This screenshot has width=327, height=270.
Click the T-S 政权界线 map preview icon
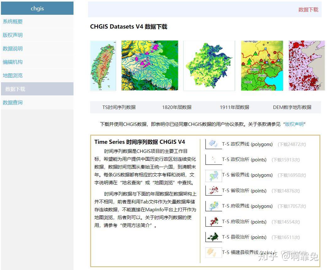pyautogui.click(x=213, y=144)
